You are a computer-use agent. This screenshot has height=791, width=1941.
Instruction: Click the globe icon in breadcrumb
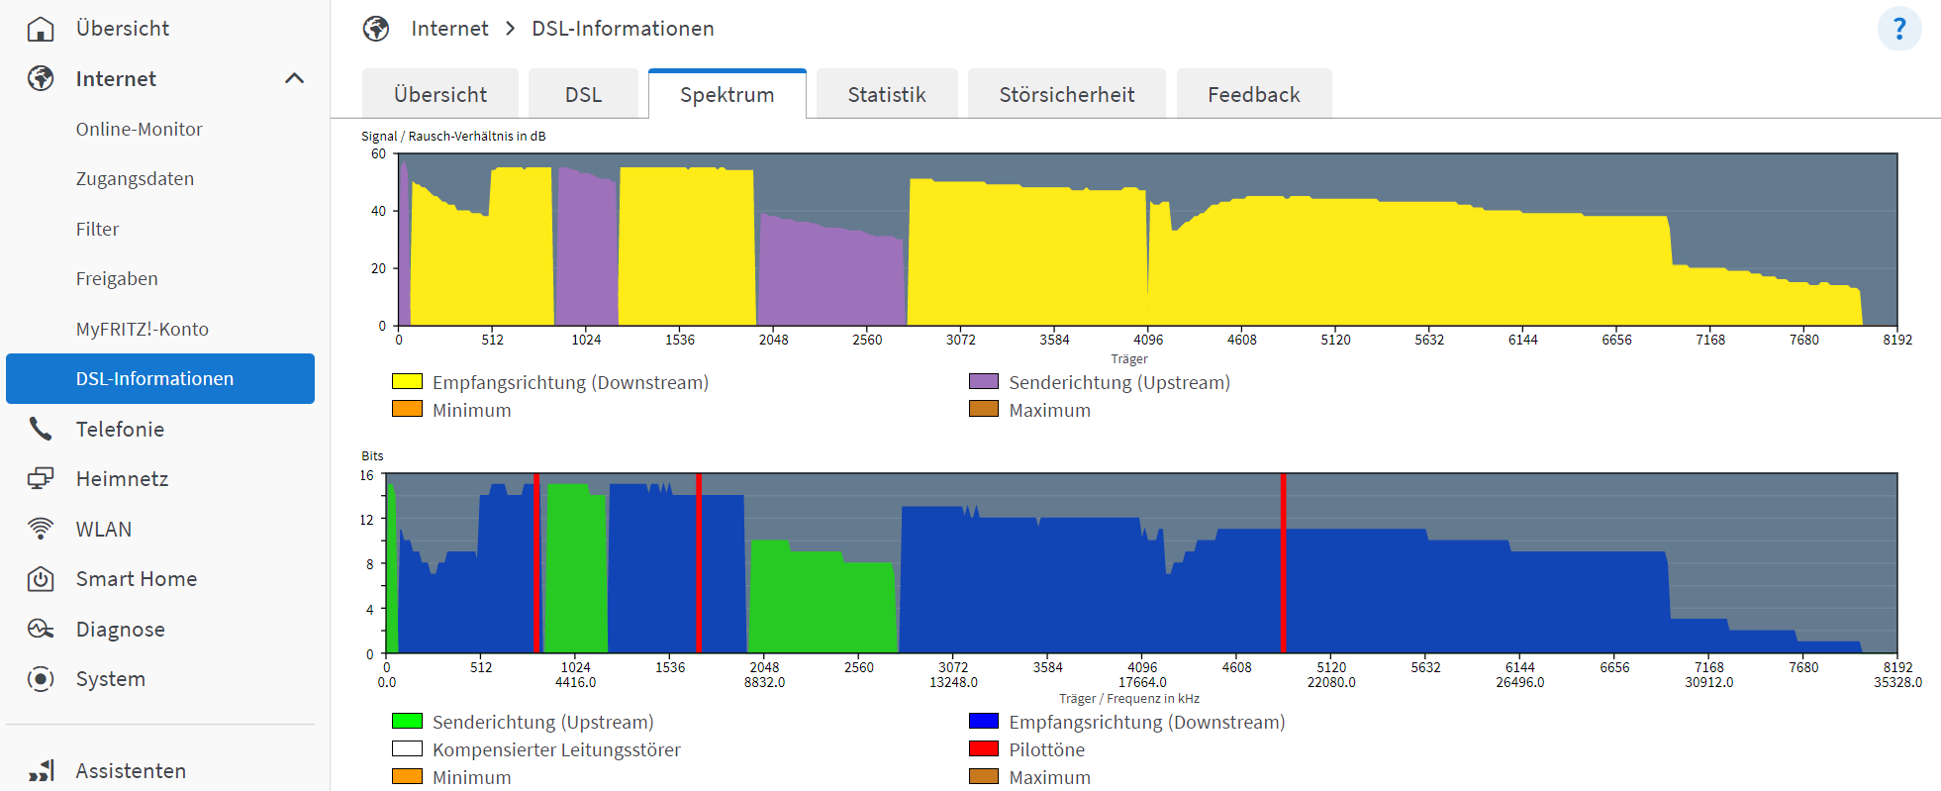(376, 29)
